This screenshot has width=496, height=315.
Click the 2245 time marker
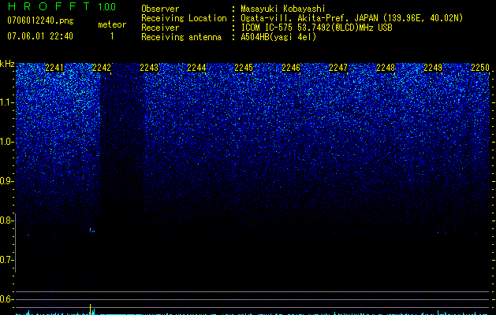tap(244, 67)
